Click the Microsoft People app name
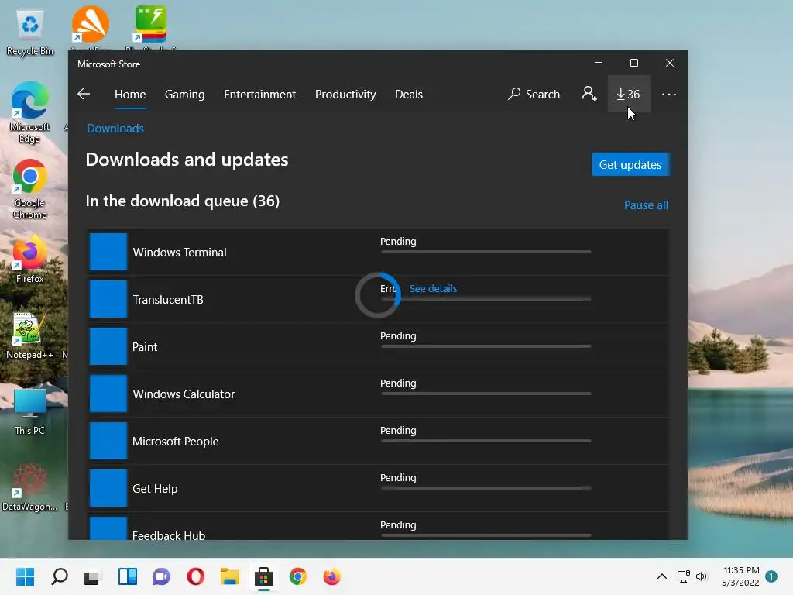The height and width of the screenshot is (595, 793). pyautogui.click(x=176, y=441)
